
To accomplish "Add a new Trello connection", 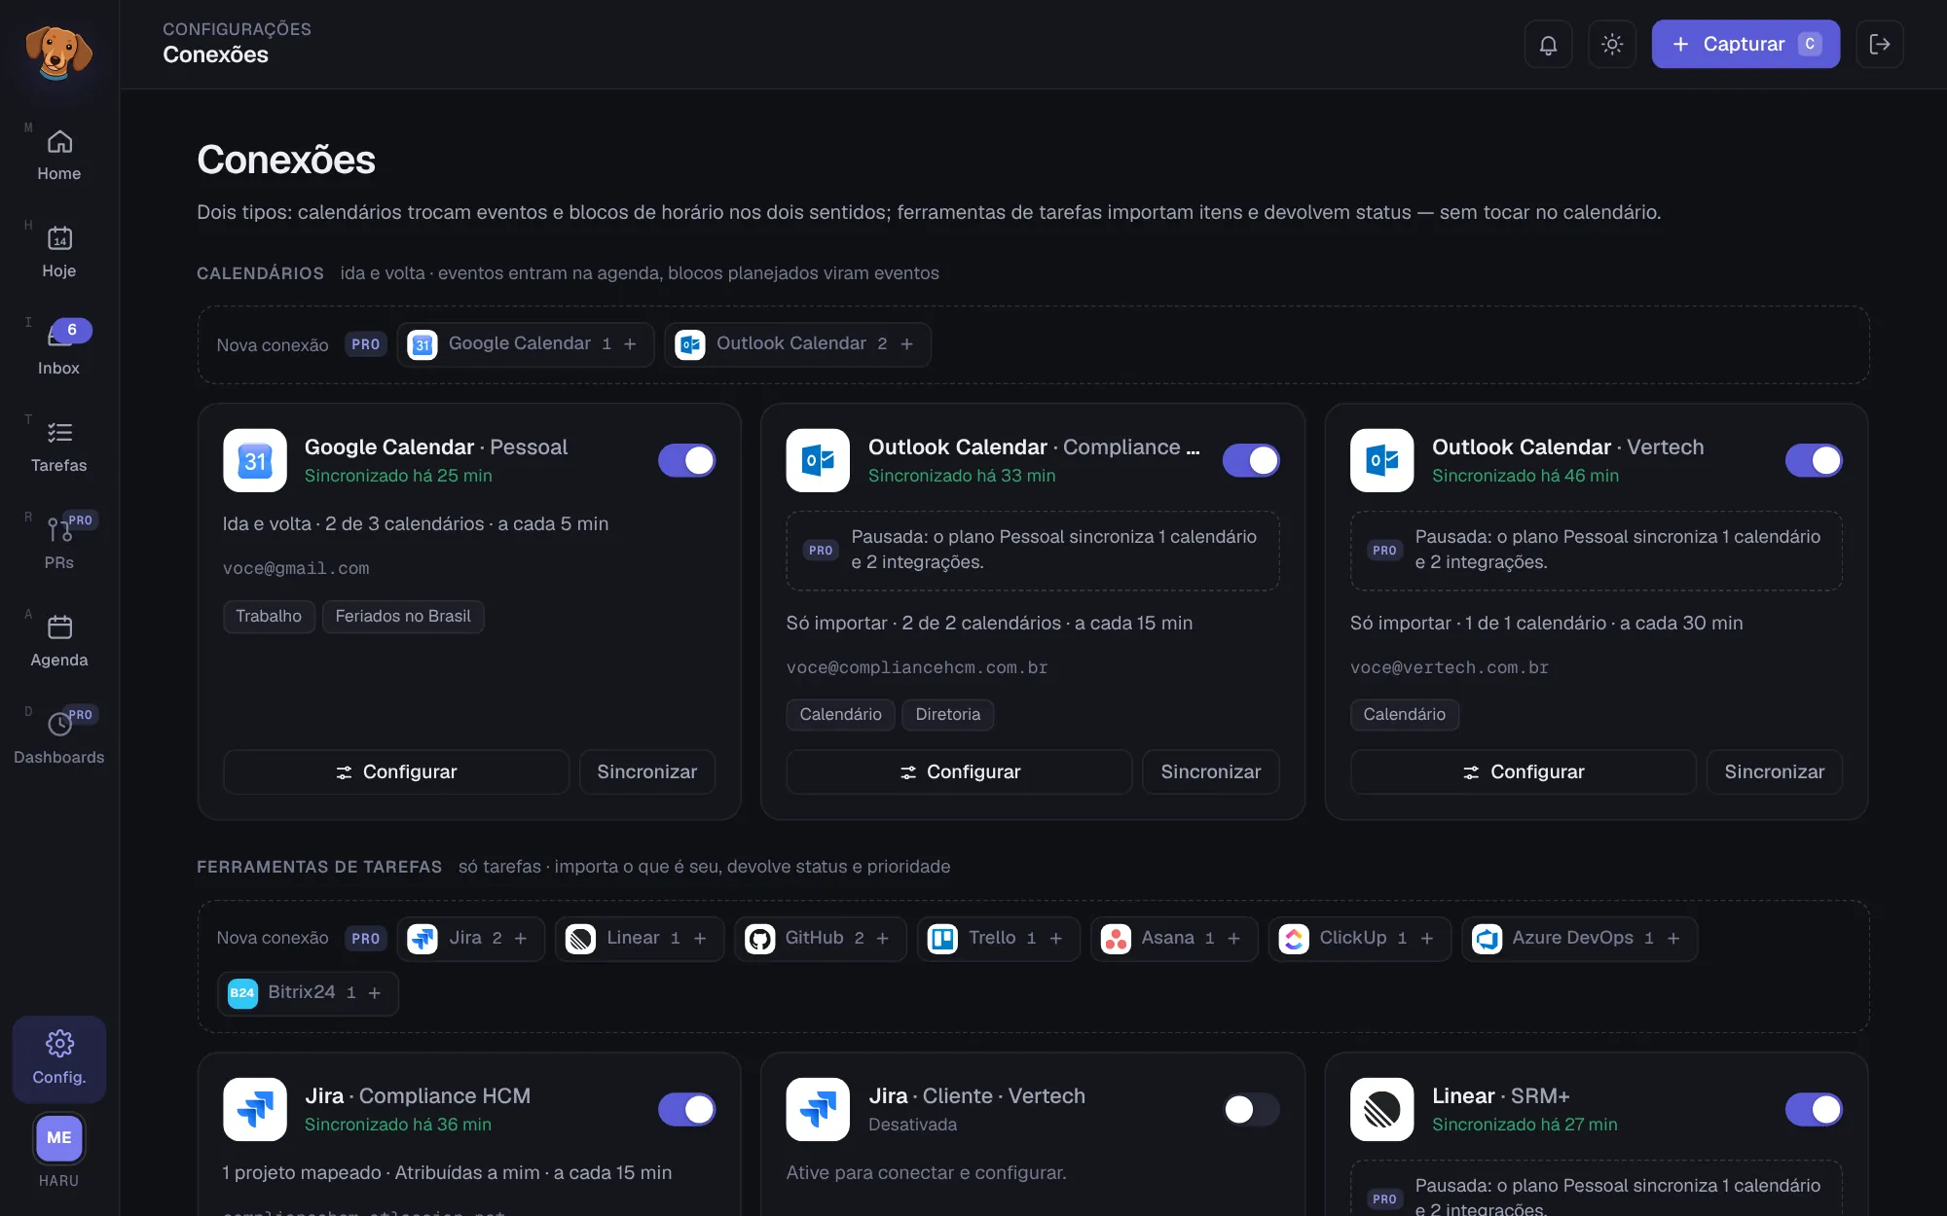I will (999, 939).
